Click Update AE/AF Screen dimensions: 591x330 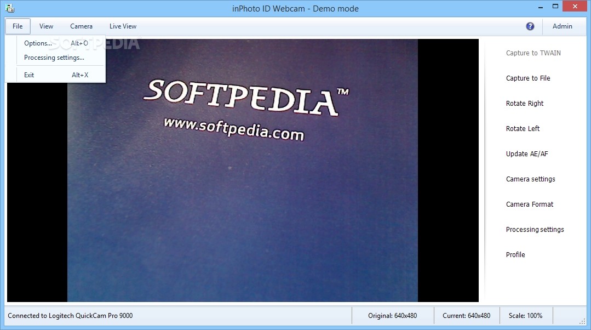coord(526,154)
